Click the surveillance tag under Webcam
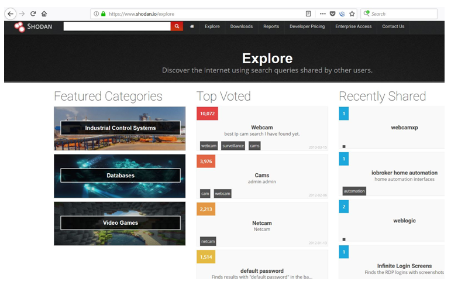The height and width of the screenshot is (288, 451). (x=233, y=146)
